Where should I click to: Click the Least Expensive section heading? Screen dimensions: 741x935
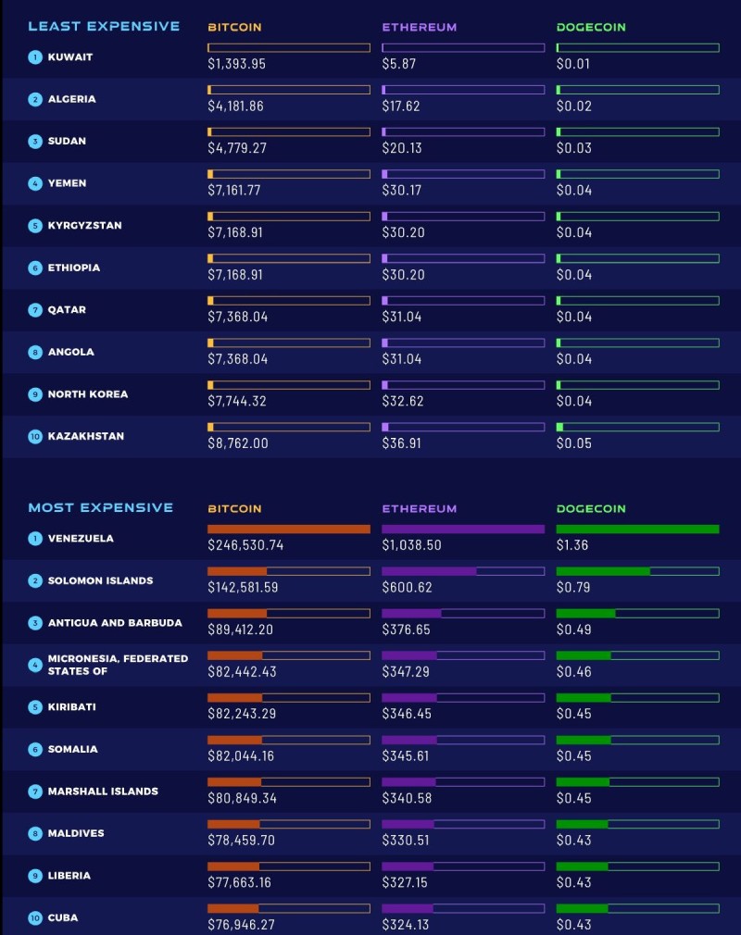coord(104,27)
